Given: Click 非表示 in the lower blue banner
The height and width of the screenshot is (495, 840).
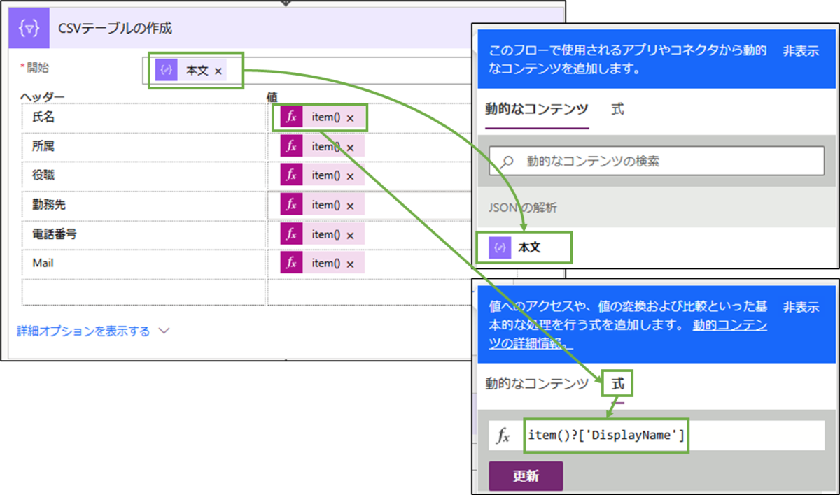Looking at the screenshot, I should (801, 307).
